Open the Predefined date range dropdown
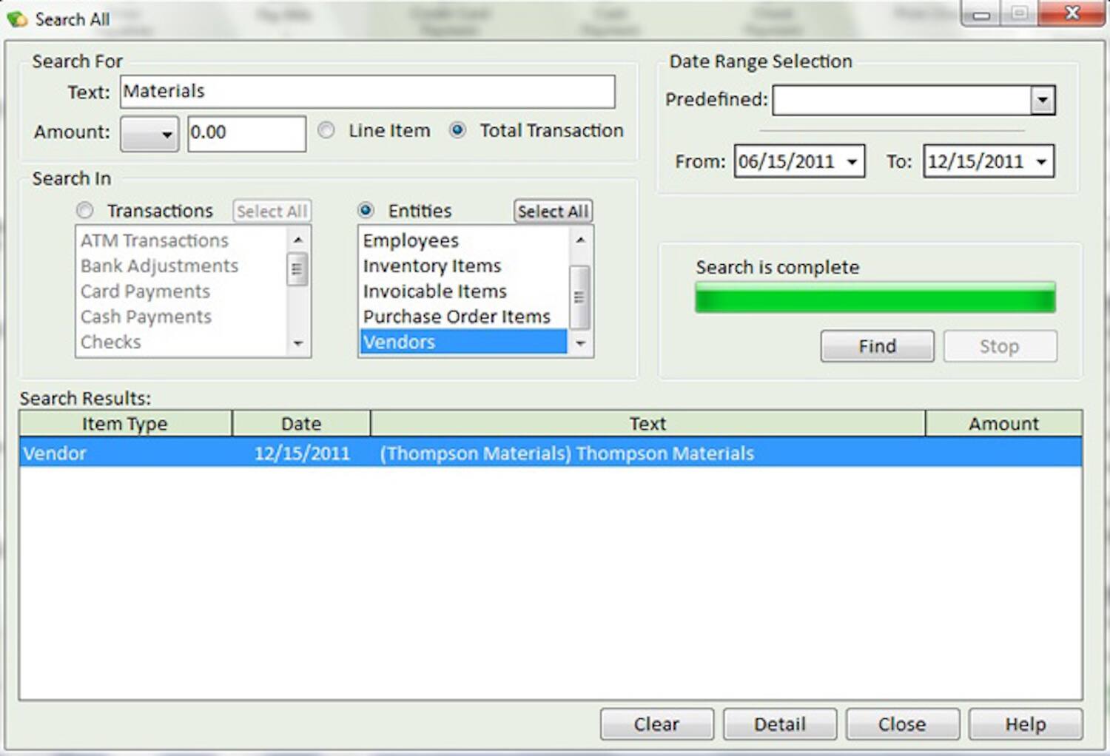This screenshot has height=756, width=1110. [1042, 99]
